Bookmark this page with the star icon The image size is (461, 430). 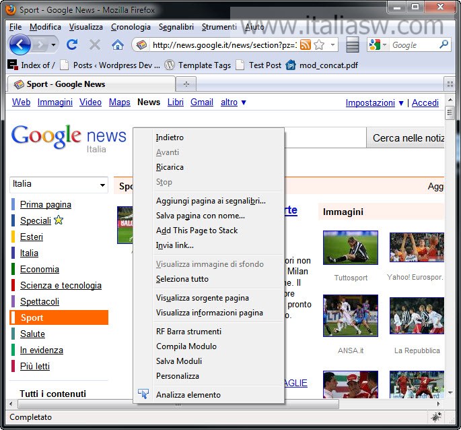[x=319, y=45]
